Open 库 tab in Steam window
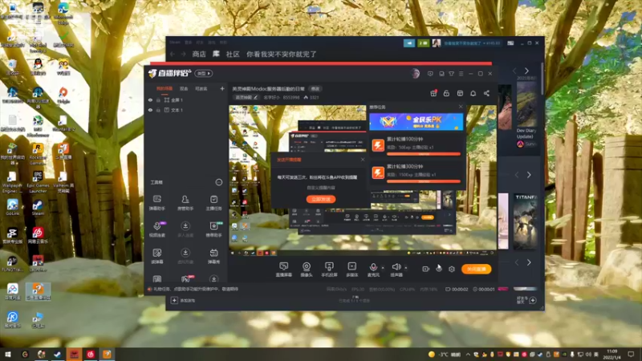 tap(216, 54)
